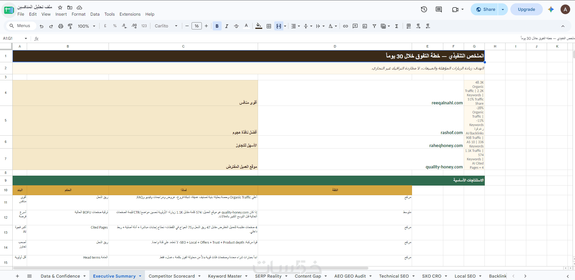Switch to Keyword Master tab
Image resolution: width=575 pixels, height=280 pixels.
coord(228,276)
